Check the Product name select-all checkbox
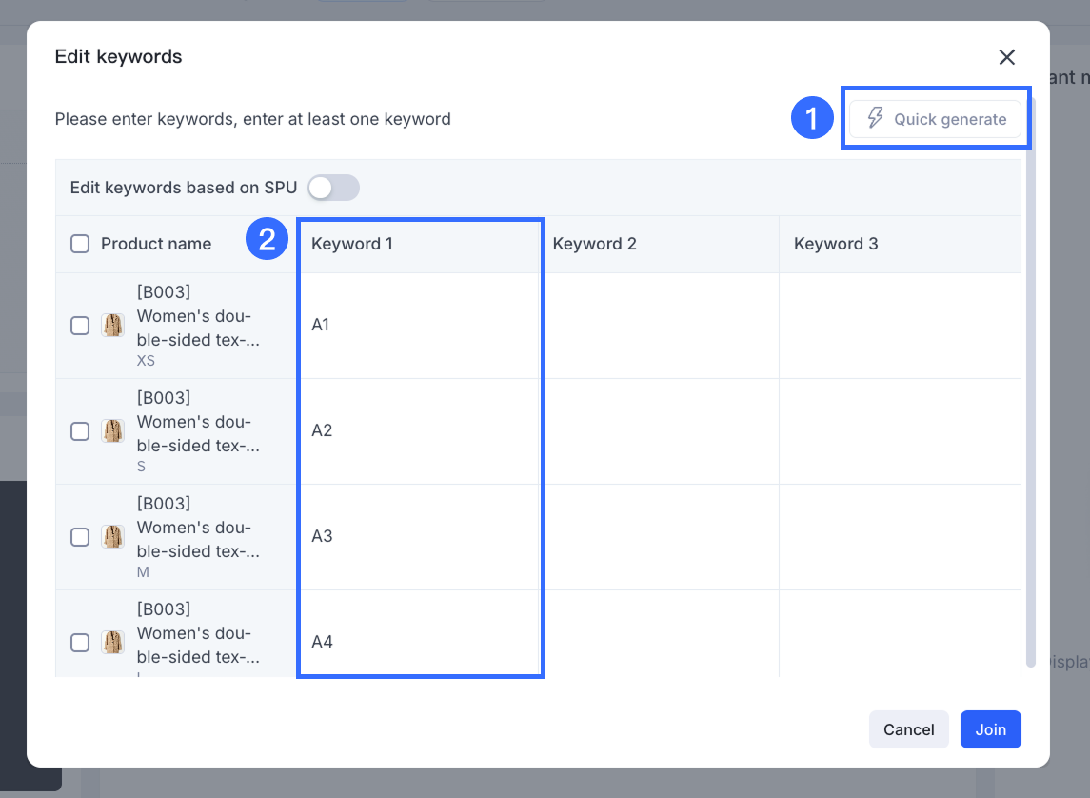 point(80,244)
